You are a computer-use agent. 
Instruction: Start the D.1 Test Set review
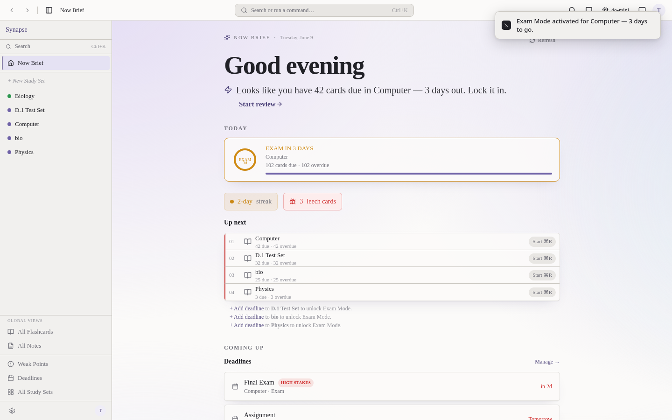(x=542, y=259)
